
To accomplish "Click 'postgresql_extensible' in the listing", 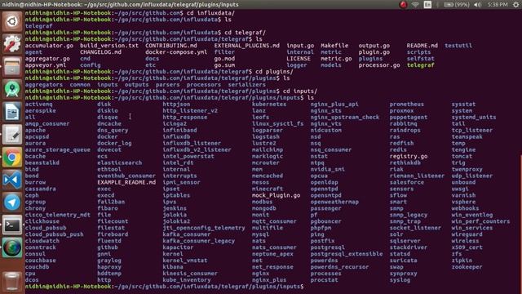I will click(x=347, y=254).
